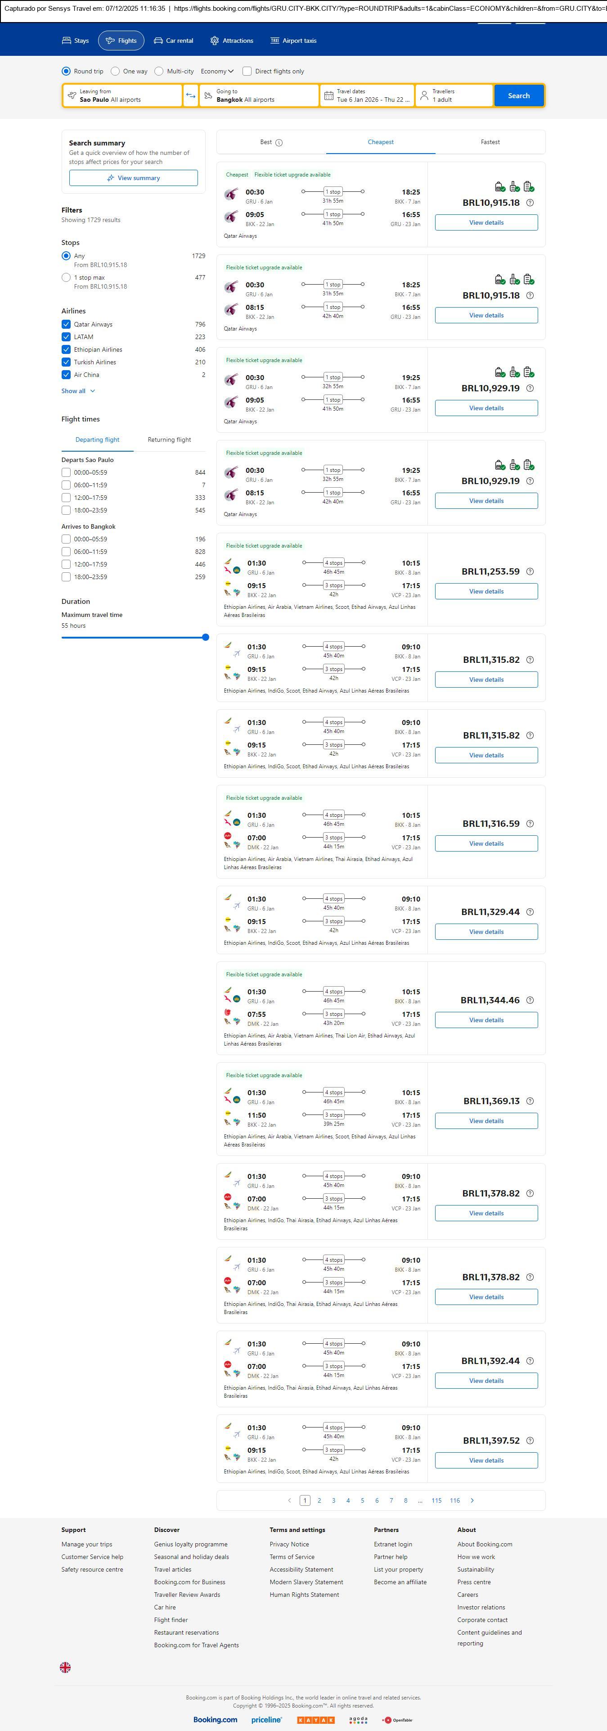Open the Travel dates picker

point(367,95)
